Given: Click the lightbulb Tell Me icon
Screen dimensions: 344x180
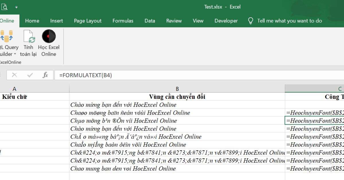Looking at the screenshot, I should tap(250, 21).
